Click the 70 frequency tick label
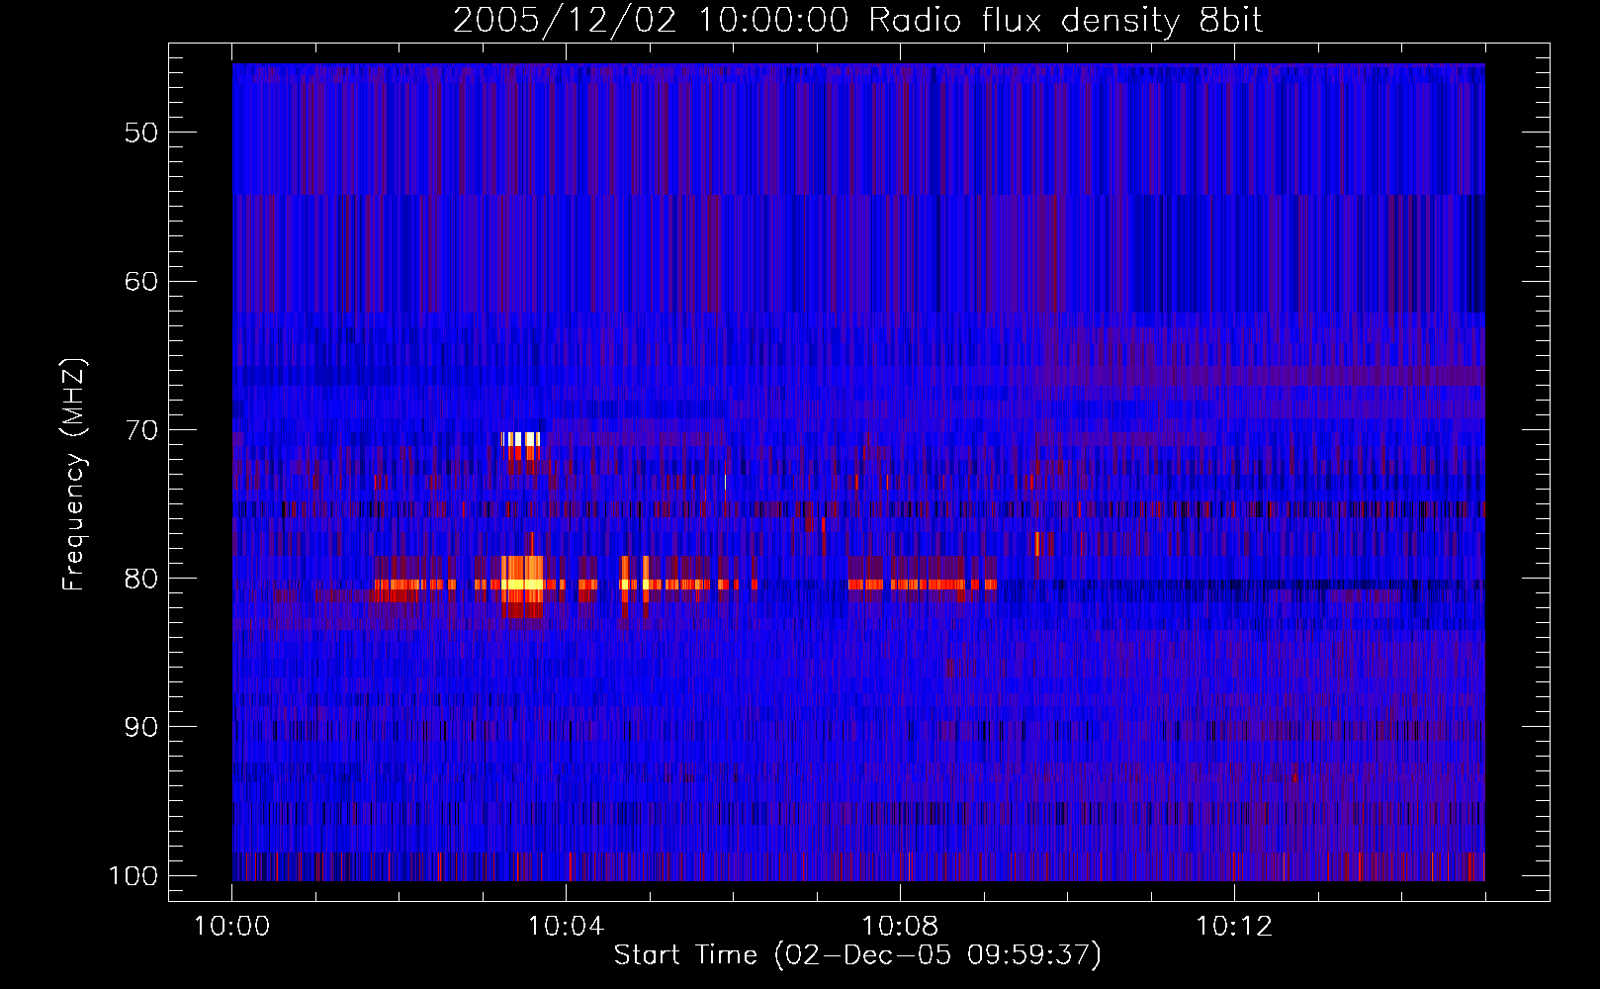Image resolution: width=1600 pixels, height=989 pixels. pyautogui.click(x=141, y=430)
